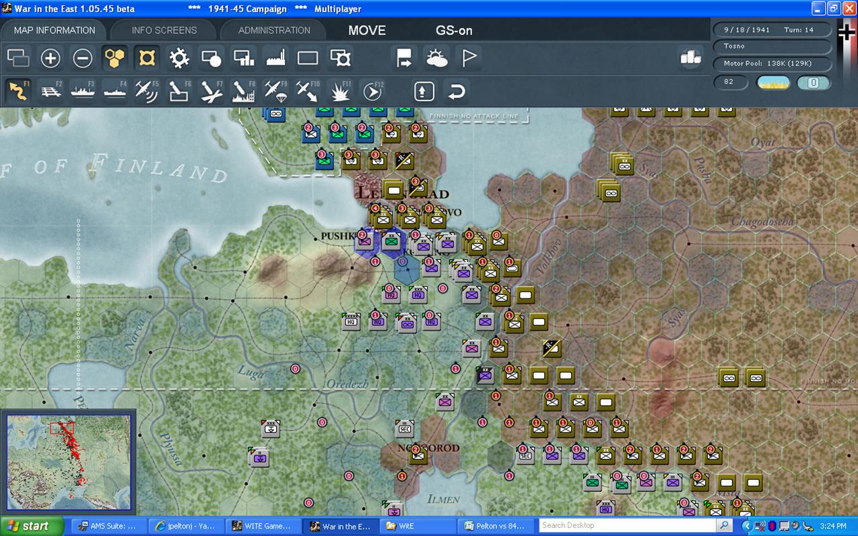Click the F11 explosion icon
The width and height of the screenshot is (858, 536).
(x=340, y=91)
